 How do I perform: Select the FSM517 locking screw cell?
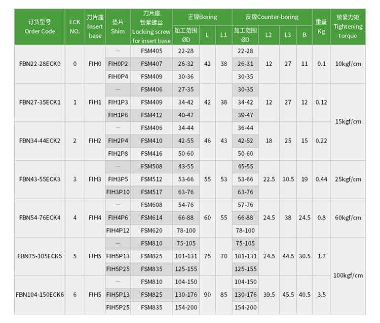[151, 192]
